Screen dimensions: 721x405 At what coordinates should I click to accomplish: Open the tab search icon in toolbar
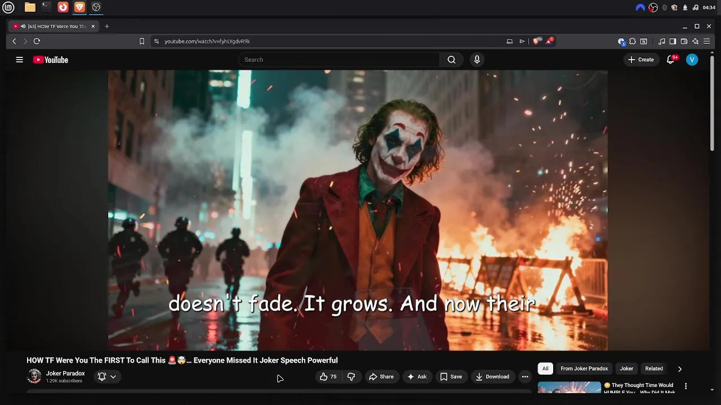(x=644, y=41)
